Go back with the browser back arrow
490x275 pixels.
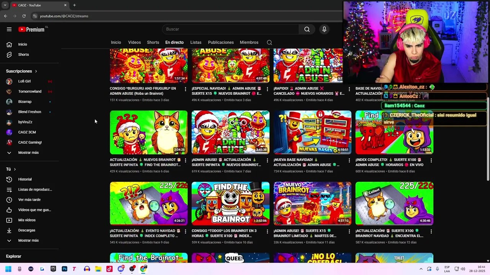(6, 16)
